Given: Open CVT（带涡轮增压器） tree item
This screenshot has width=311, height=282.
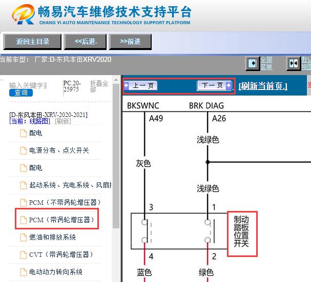Looking at the screenshot, I should click(x=61, y=254).
